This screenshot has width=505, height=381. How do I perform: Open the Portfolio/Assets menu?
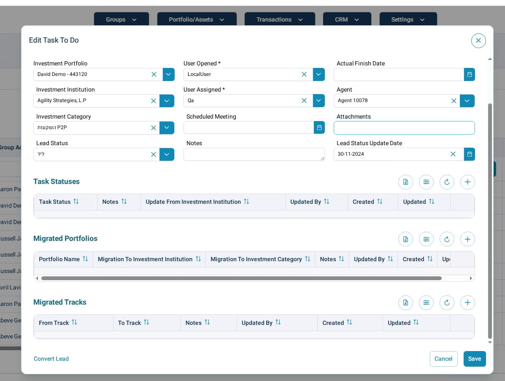coord(197,19)
